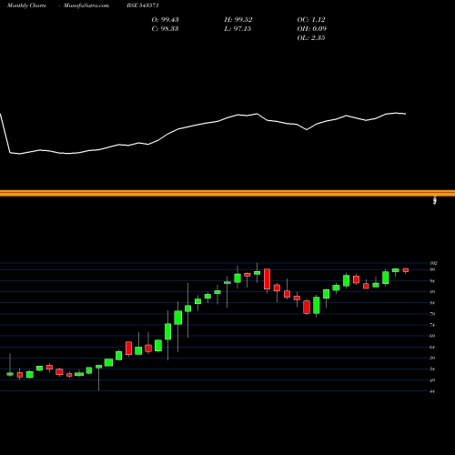Click the '89' price axis label
Screen dimensions: 455x455
pos(432,292)
